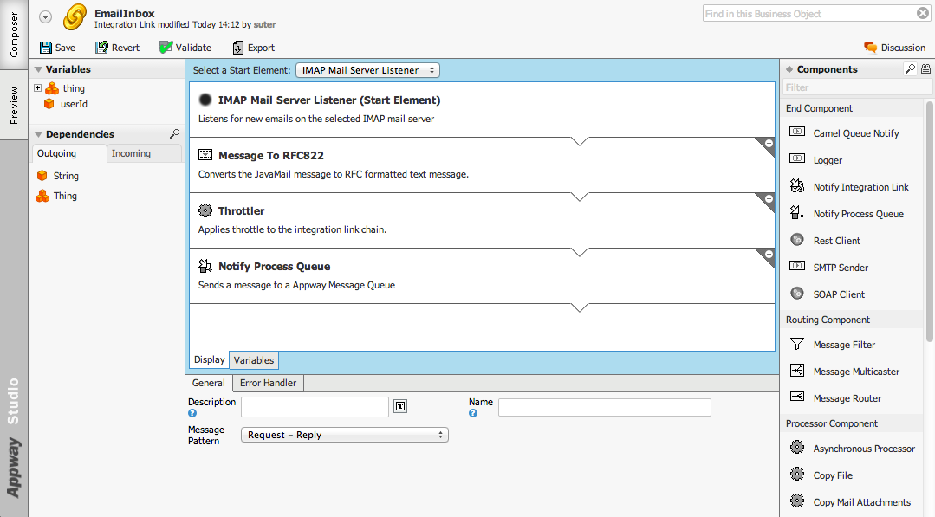
Task: Click the EmailInbox integration link icon
Action: click(x=75, y=16)
